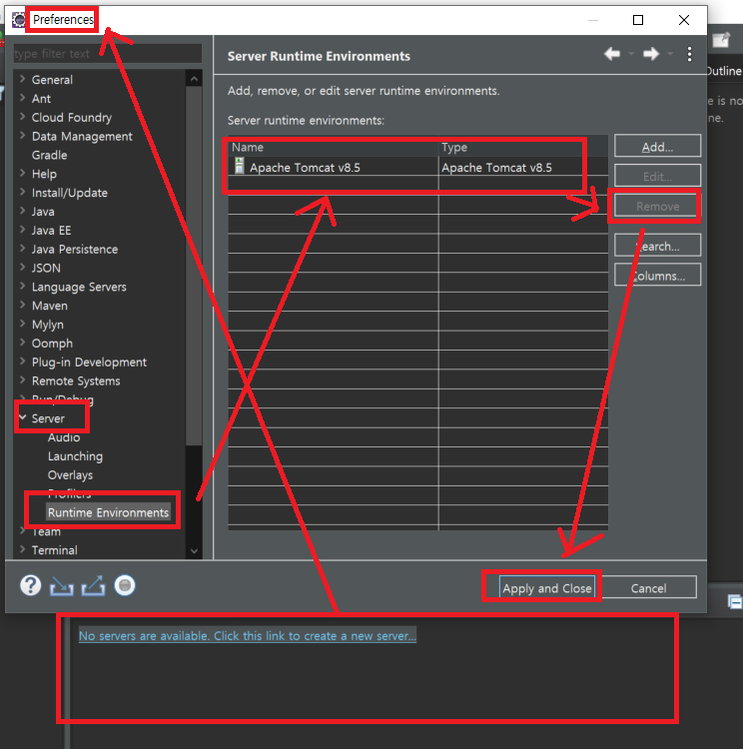This screenshot has height=749, width=743.
Task: Select Oomph in the tree
Action: [52, 343]
